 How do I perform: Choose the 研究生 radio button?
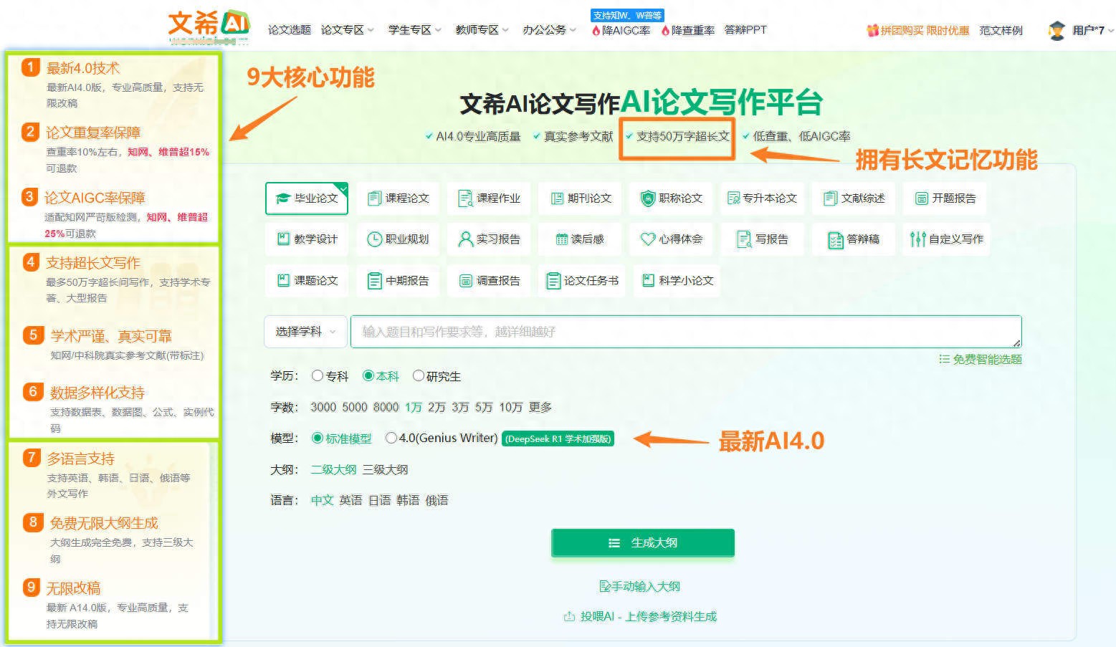[419, 375]
